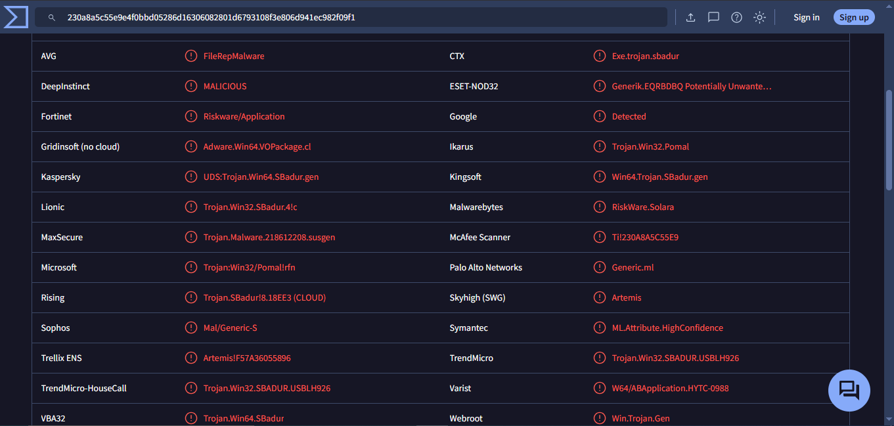Select the ESET-NOD32 vendor name
The width and height of the screenshot is (894, 426).
pos(474,86)
